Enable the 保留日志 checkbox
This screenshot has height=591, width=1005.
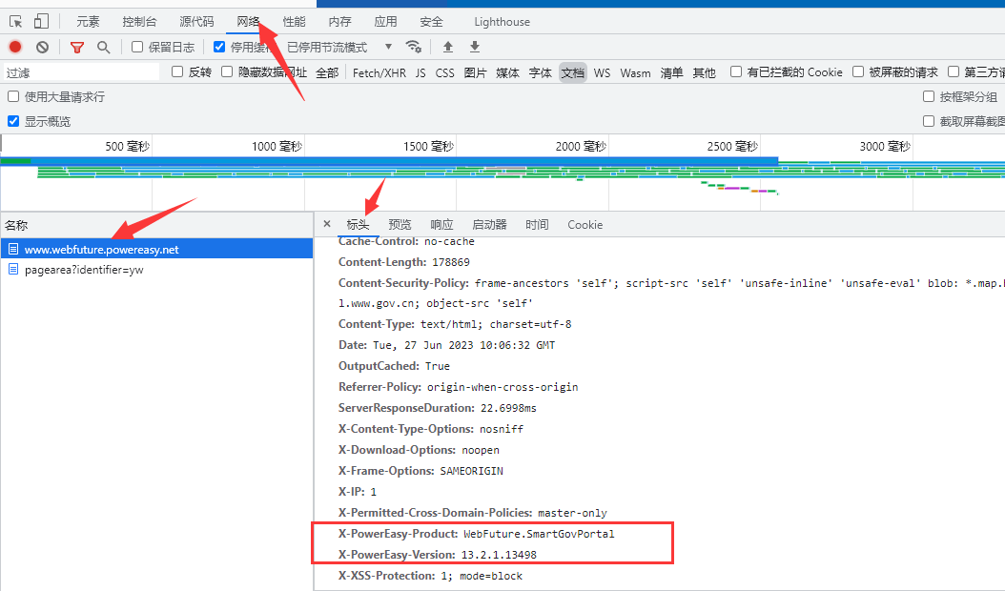pyautogui.click(x=137, y=47)
